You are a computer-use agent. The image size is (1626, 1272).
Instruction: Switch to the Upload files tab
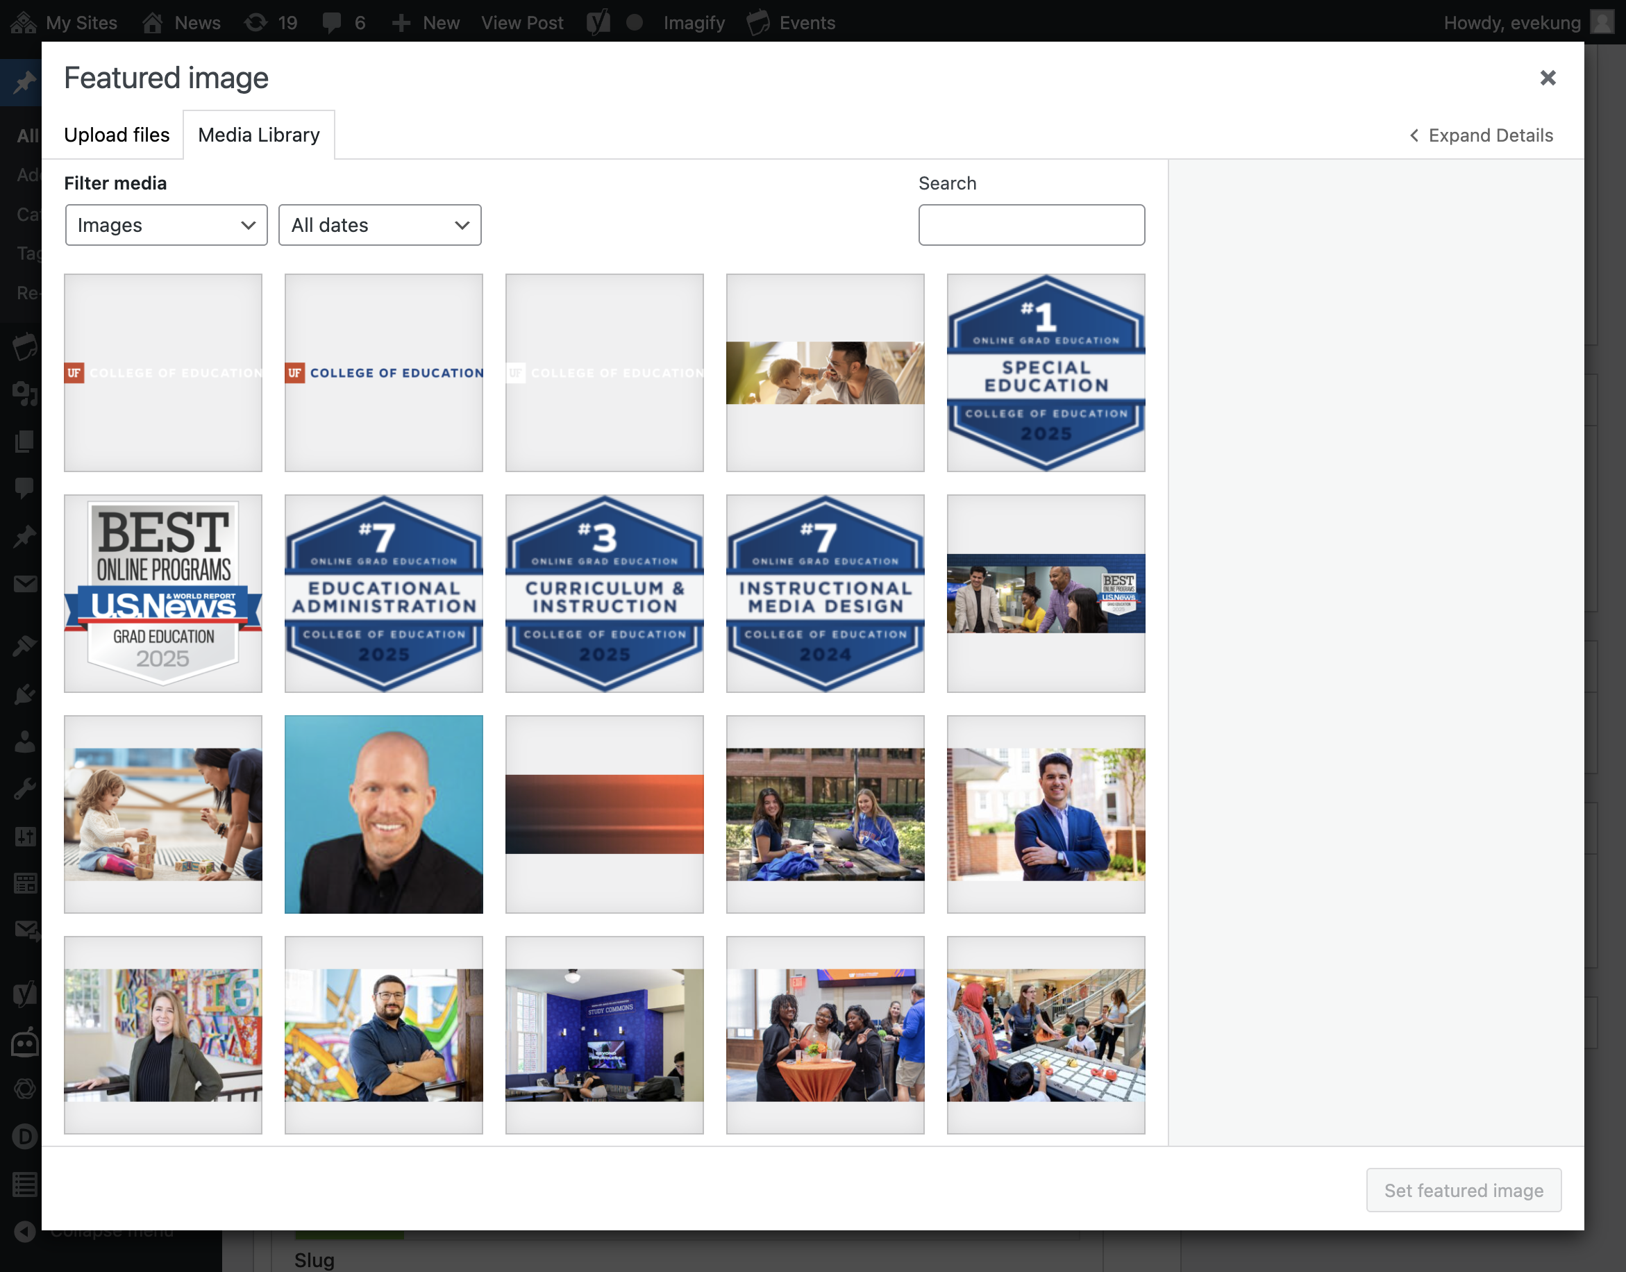(117, 135)
